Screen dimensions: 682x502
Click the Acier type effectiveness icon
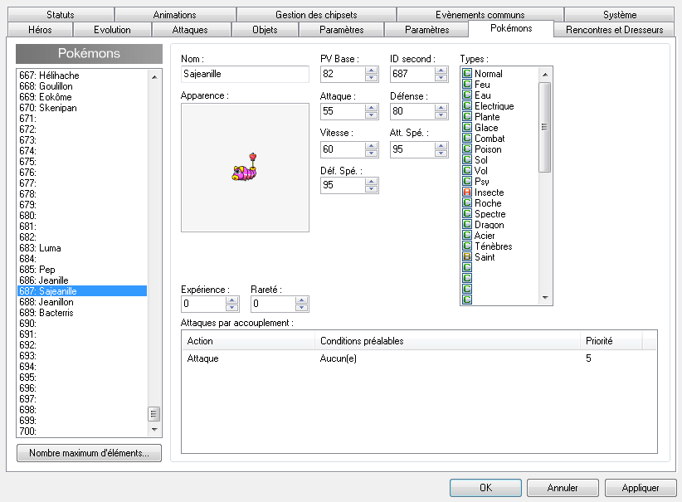467,235
